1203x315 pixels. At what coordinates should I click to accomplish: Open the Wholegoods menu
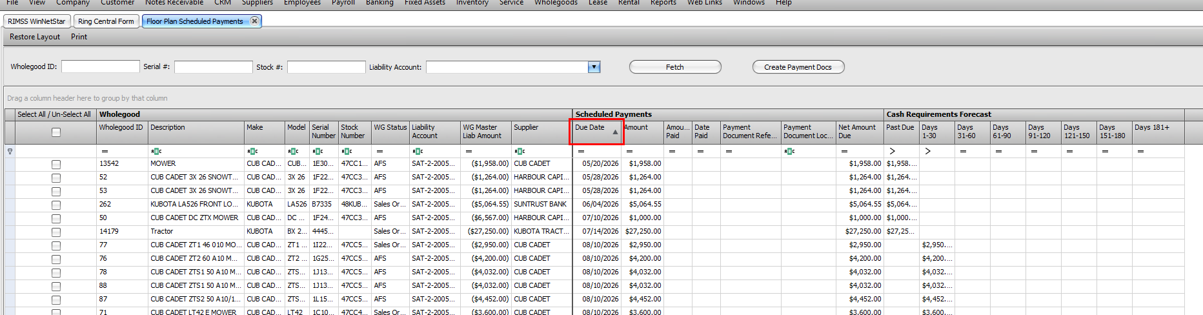[556, 3]
